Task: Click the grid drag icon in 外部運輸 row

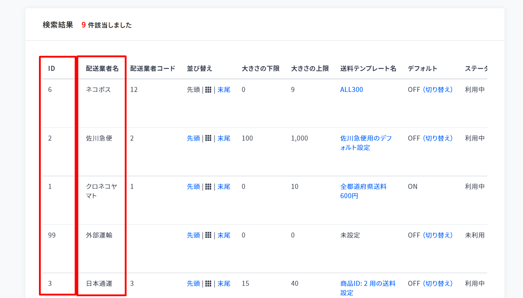Action: 208,235
